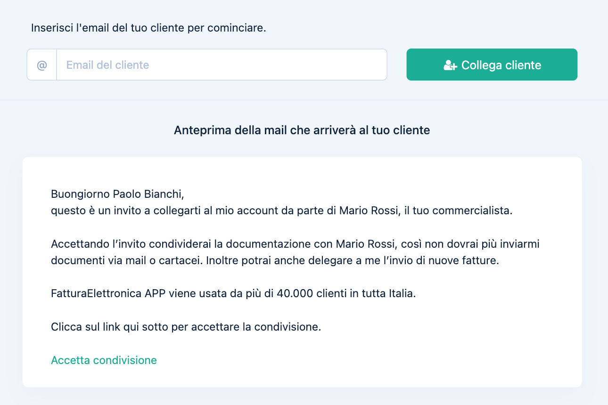This screenshot has height=405, width=608.
Task: Click the add-user icon on Collega cliente
Action: click(450, 65)
